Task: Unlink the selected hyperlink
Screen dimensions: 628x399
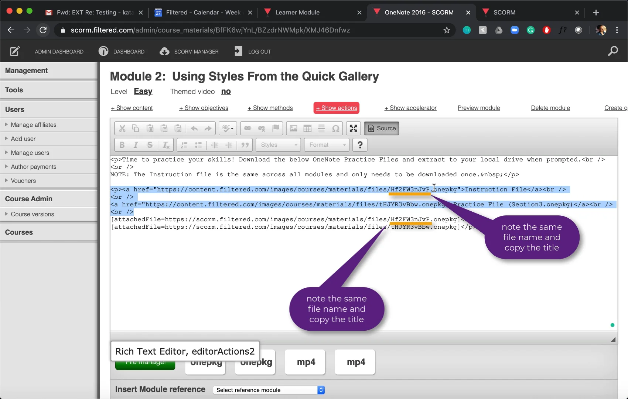Action: pyautogui.click(x=262, y=128)
